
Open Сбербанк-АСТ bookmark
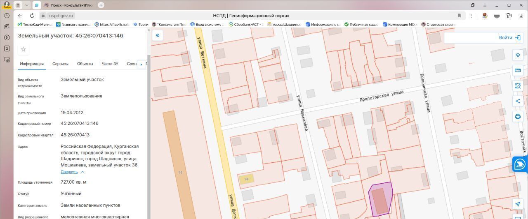pyautogui.click(x=246, y=25)
